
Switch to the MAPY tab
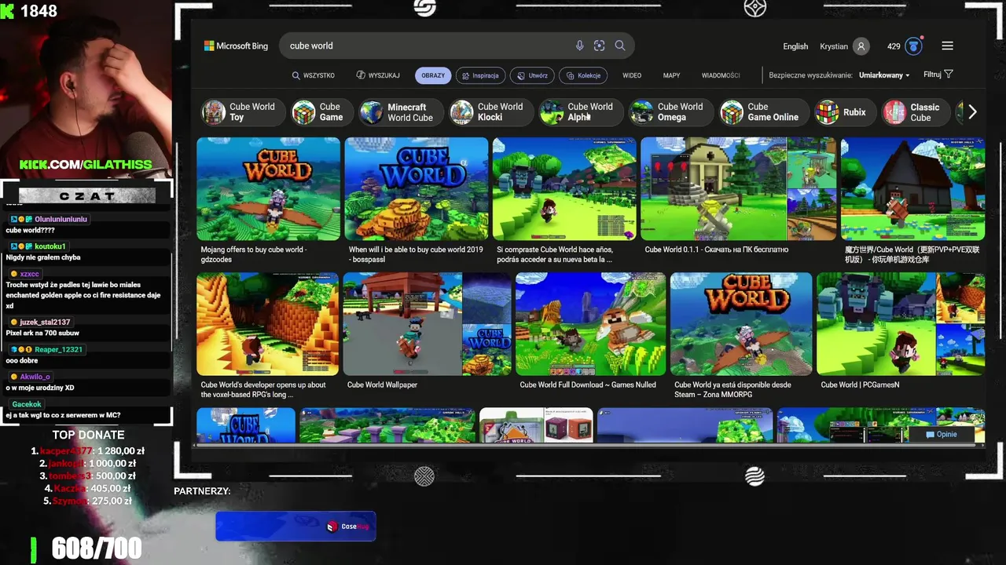pyautogui.click(x=671, y=75)
